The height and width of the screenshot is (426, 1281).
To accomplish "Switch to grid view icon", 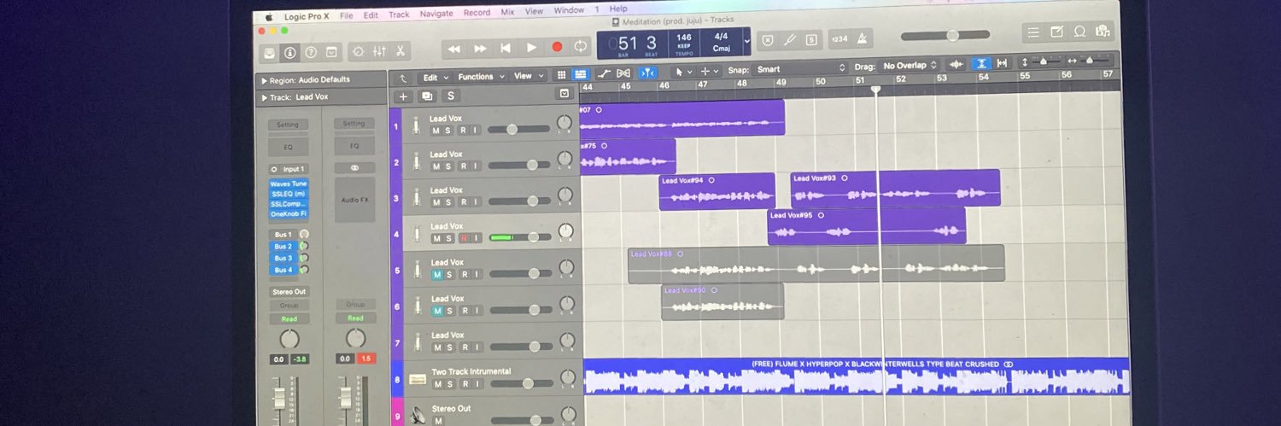I will (561, 75).
